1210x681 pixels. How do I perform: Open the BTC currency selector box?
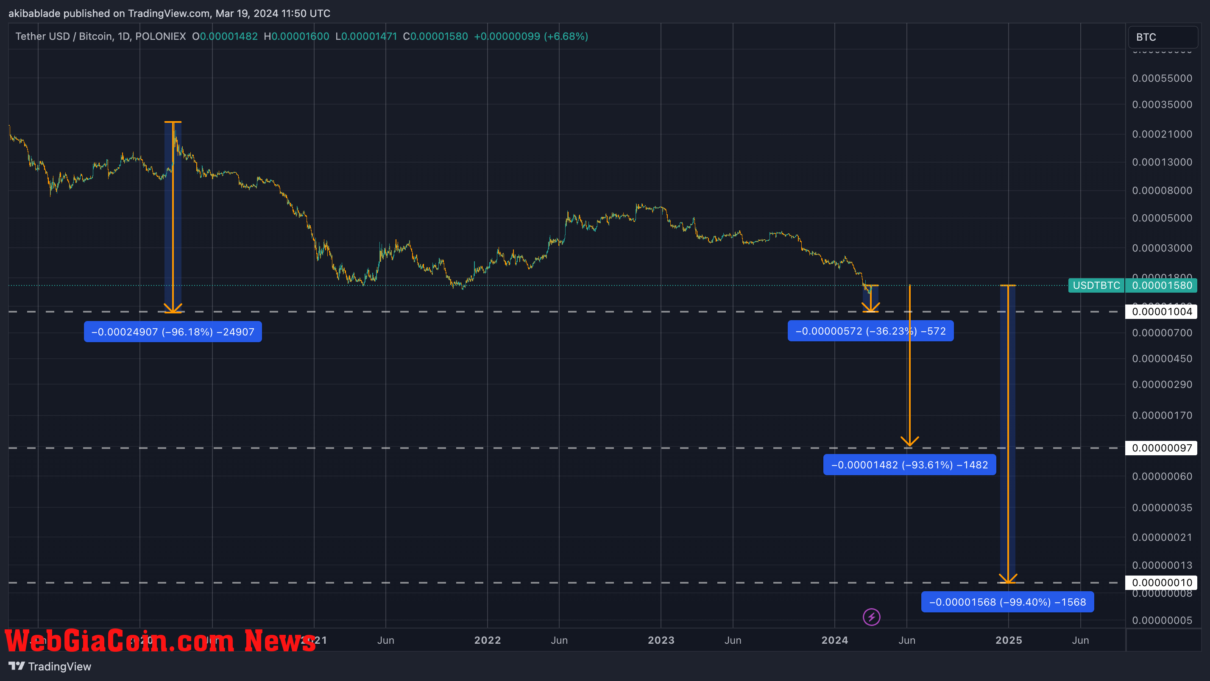point(1163,37)
